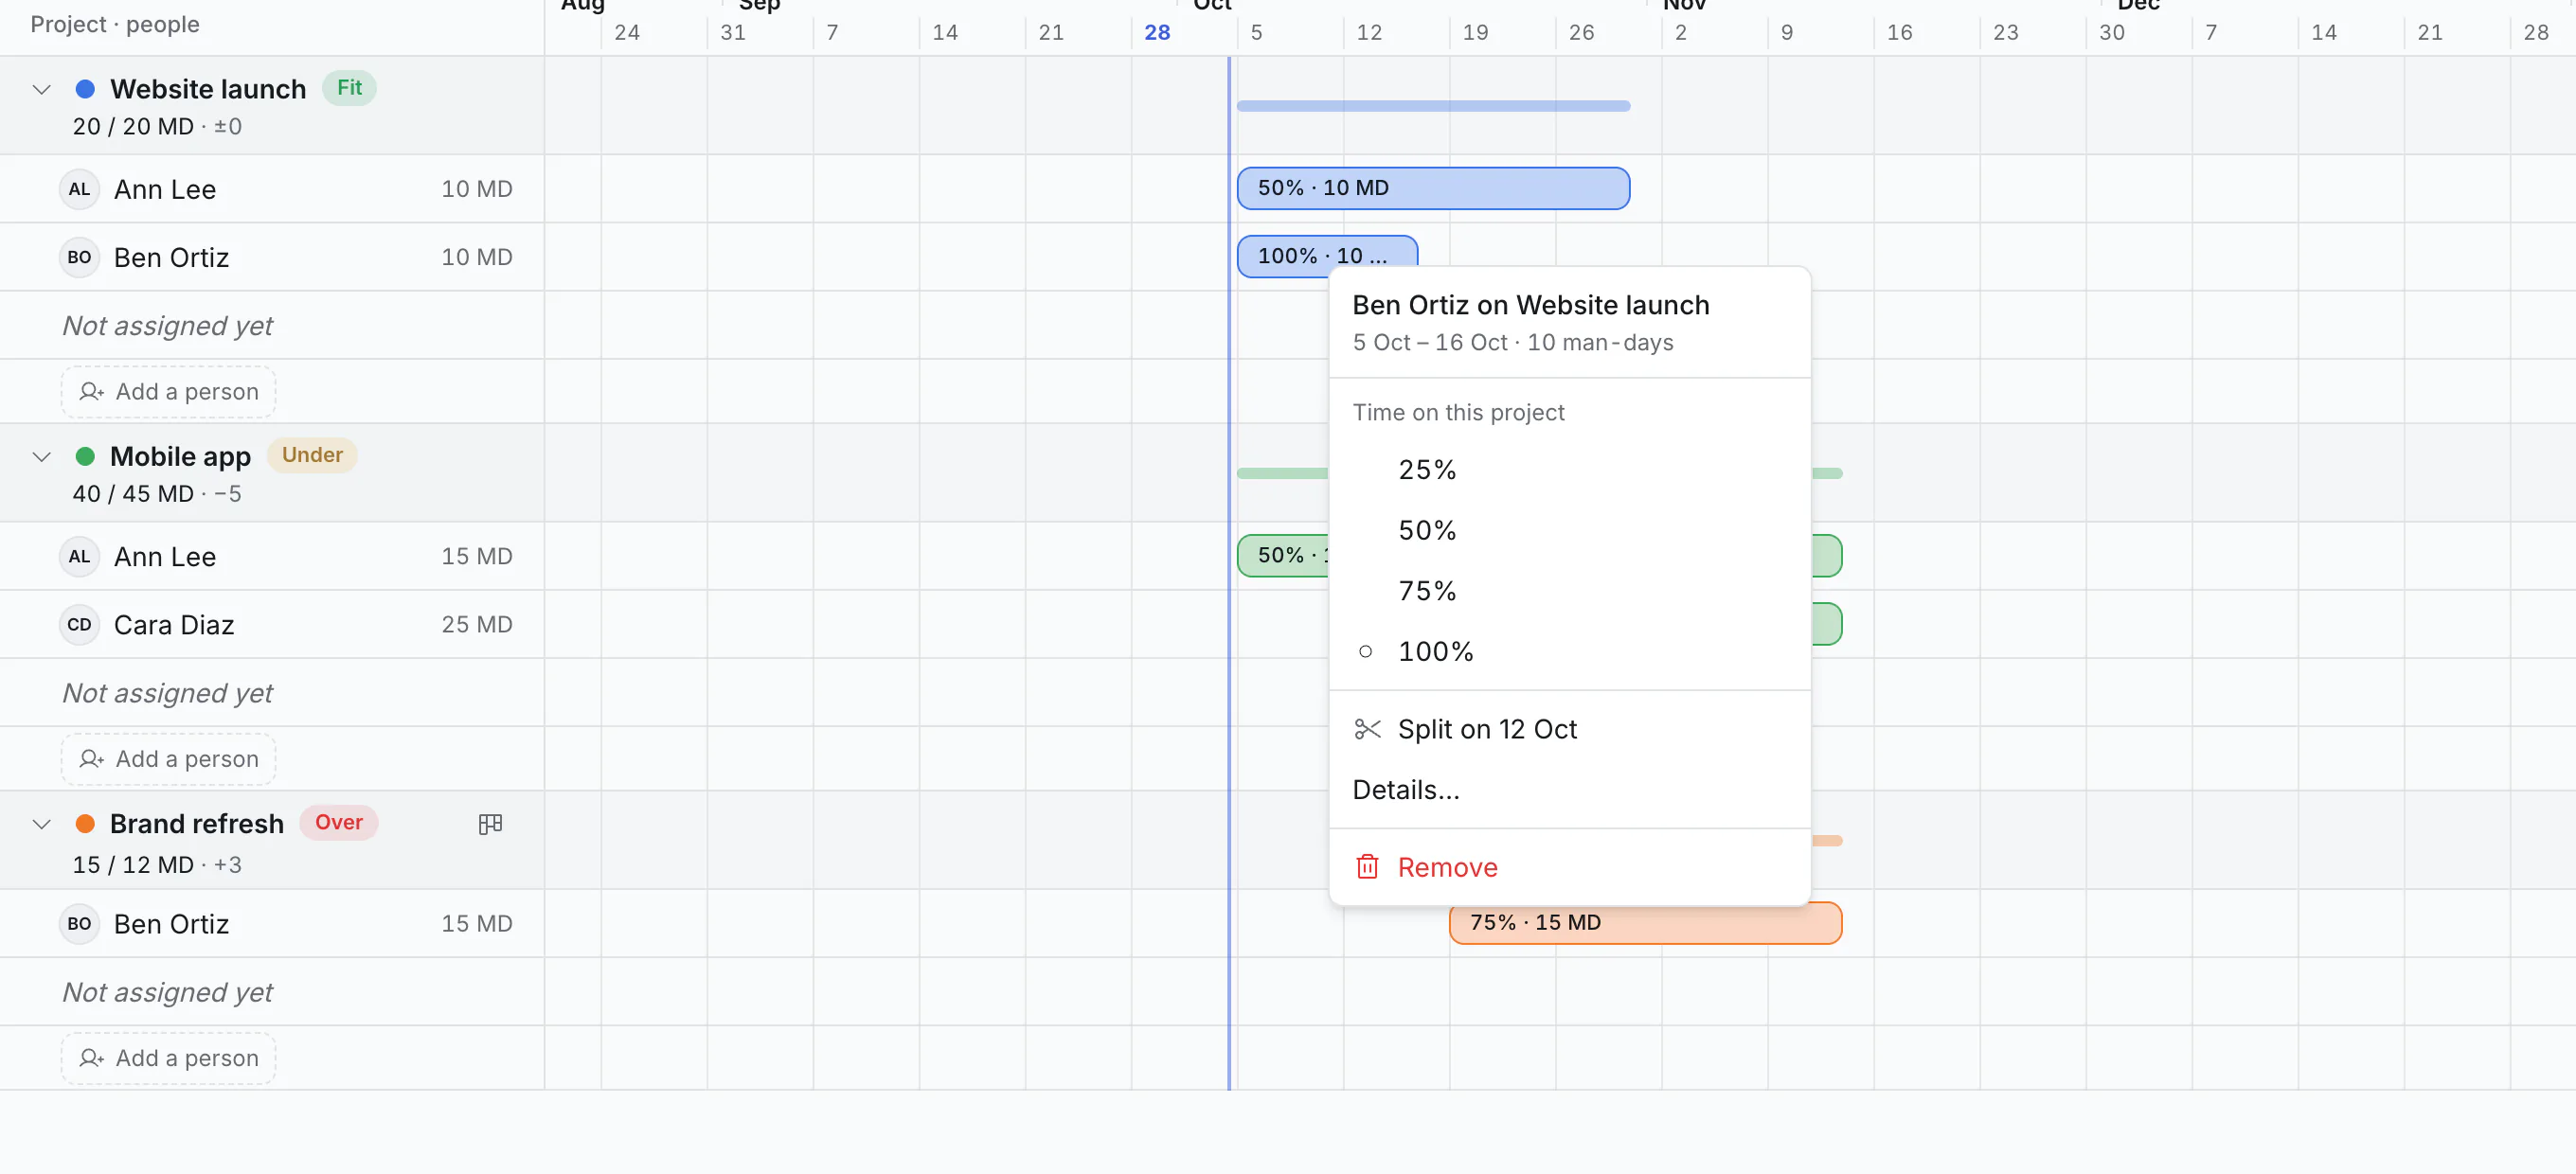Set time on project to 25%
Image resolution: width=2576 pixels, height=1174 pixels.
point(1570,470)
